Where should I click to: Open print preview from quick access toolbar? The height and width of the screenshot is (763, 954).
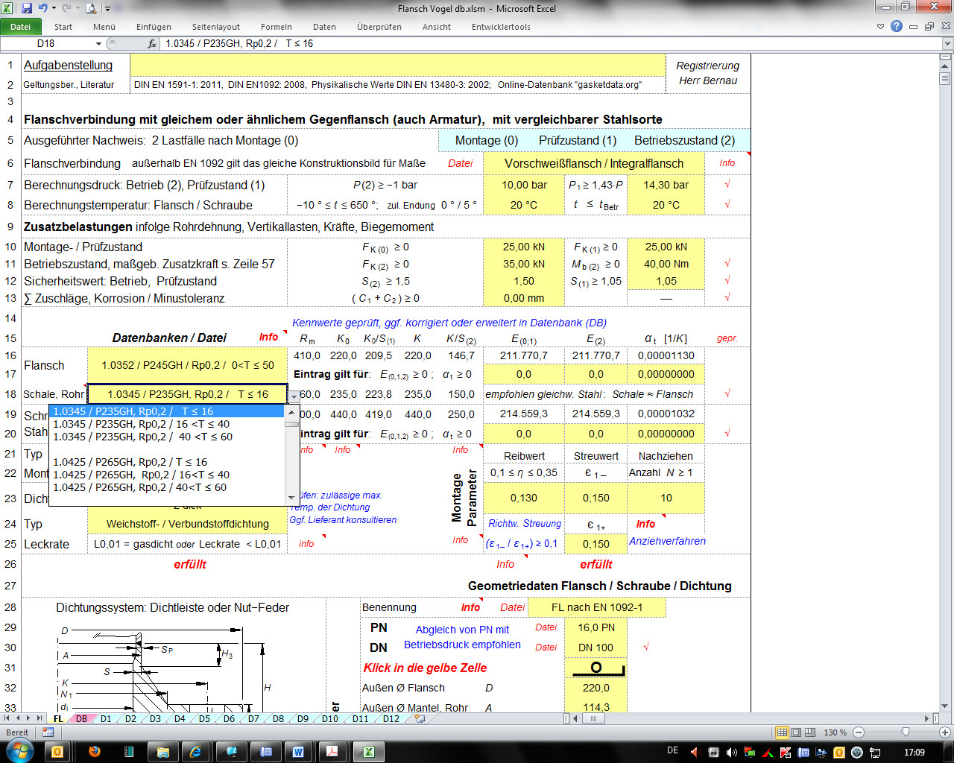click(x=91, y=9)
